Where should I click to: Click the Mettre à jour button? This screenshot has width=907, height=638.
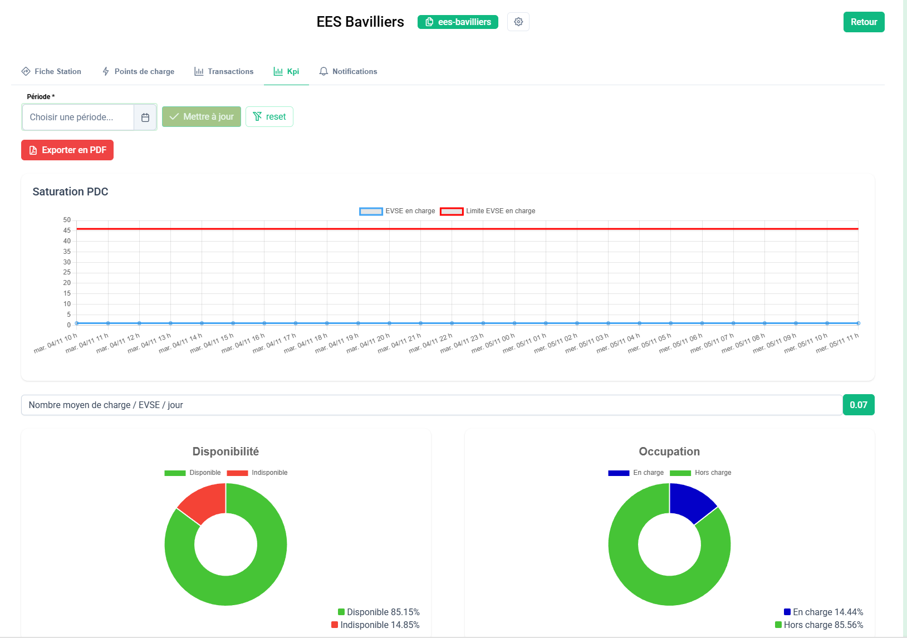(202, 117)
